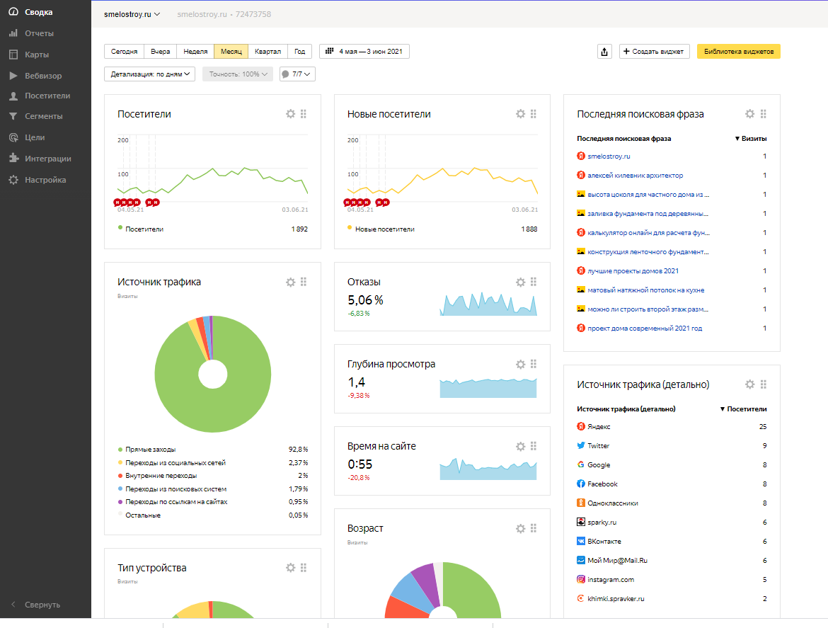This screenshot has width=828, height=628.
Task: Click calendar date range 4 мая — 3 июн 2021
Action: click(364, 52)
